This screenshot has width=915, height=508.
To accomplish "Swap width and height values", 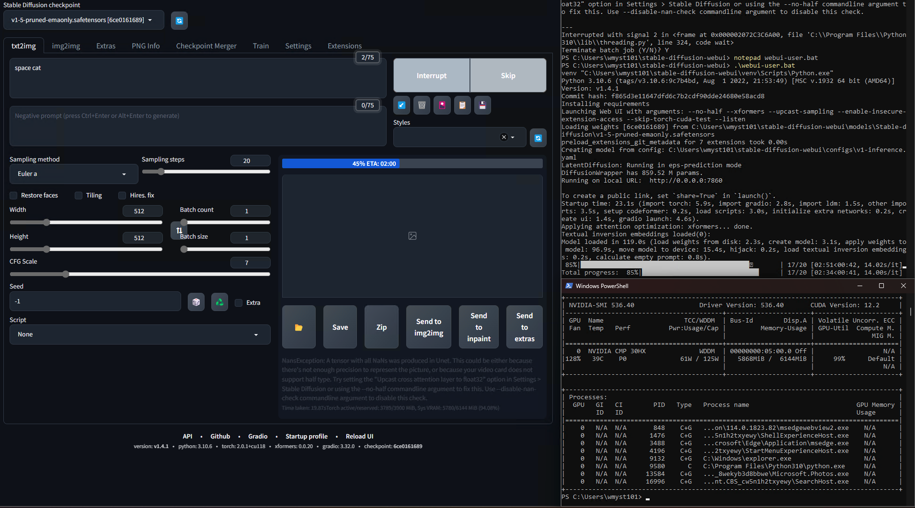I will [179, 231].
